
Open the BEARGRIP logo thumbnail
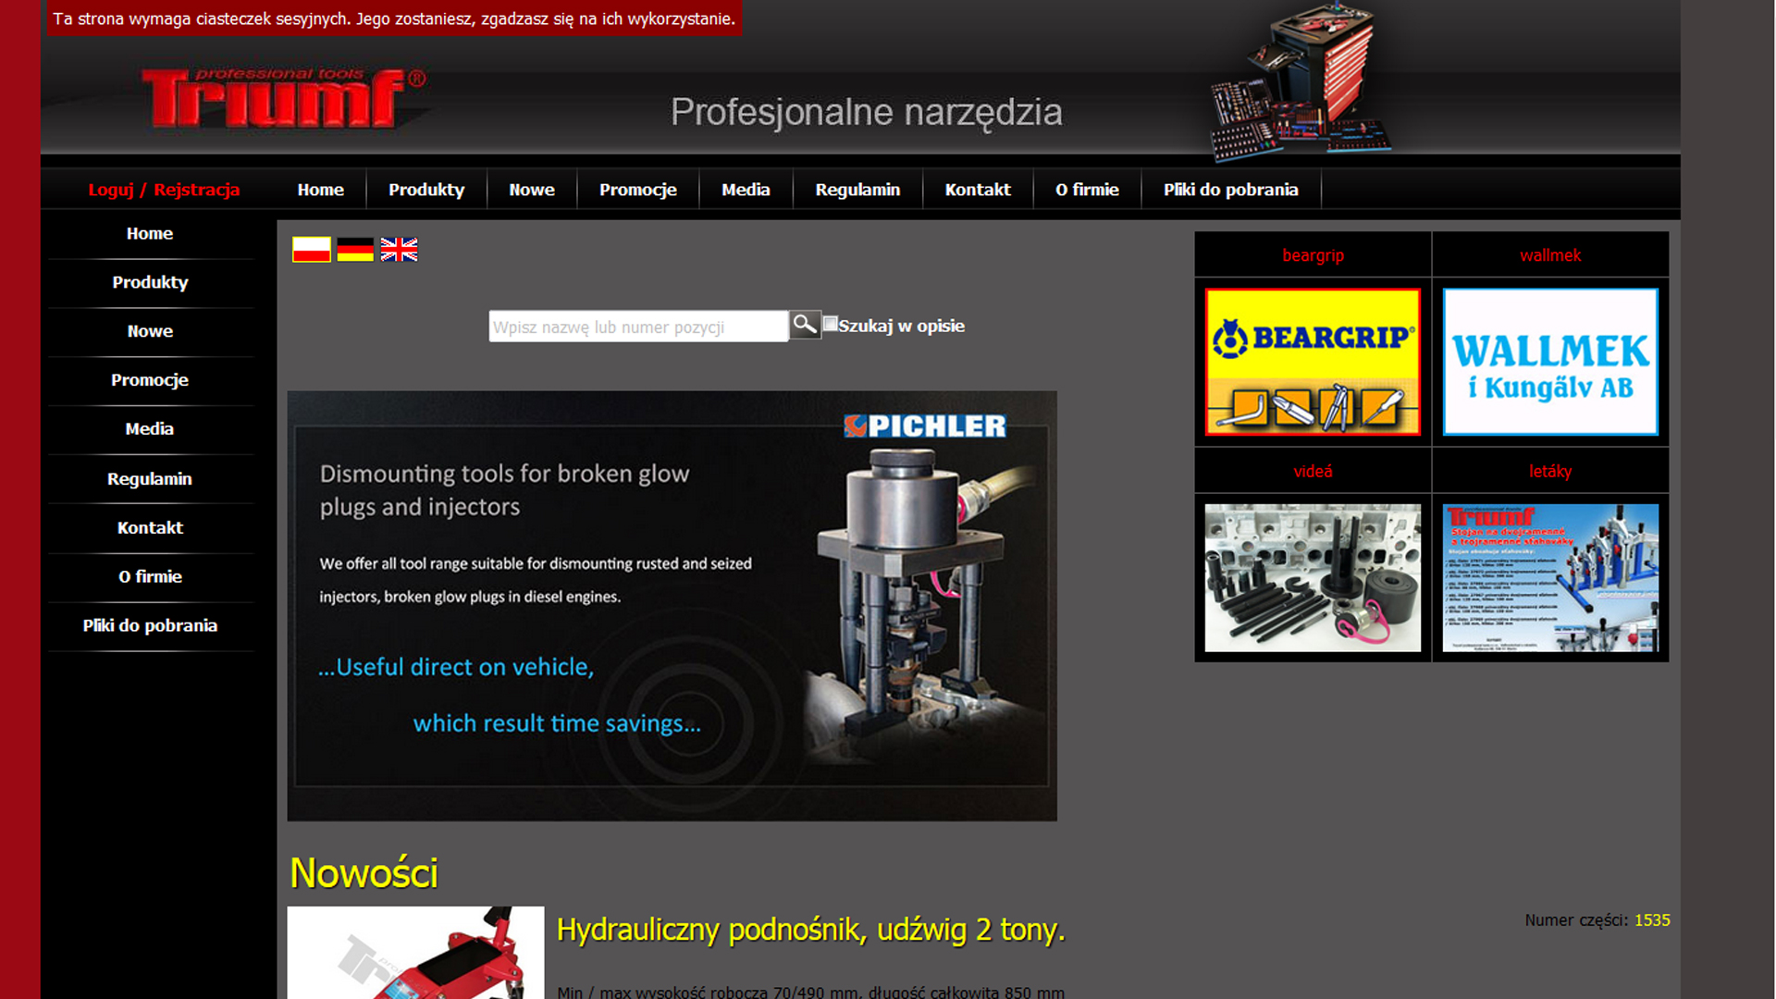tap(1313, 362)
